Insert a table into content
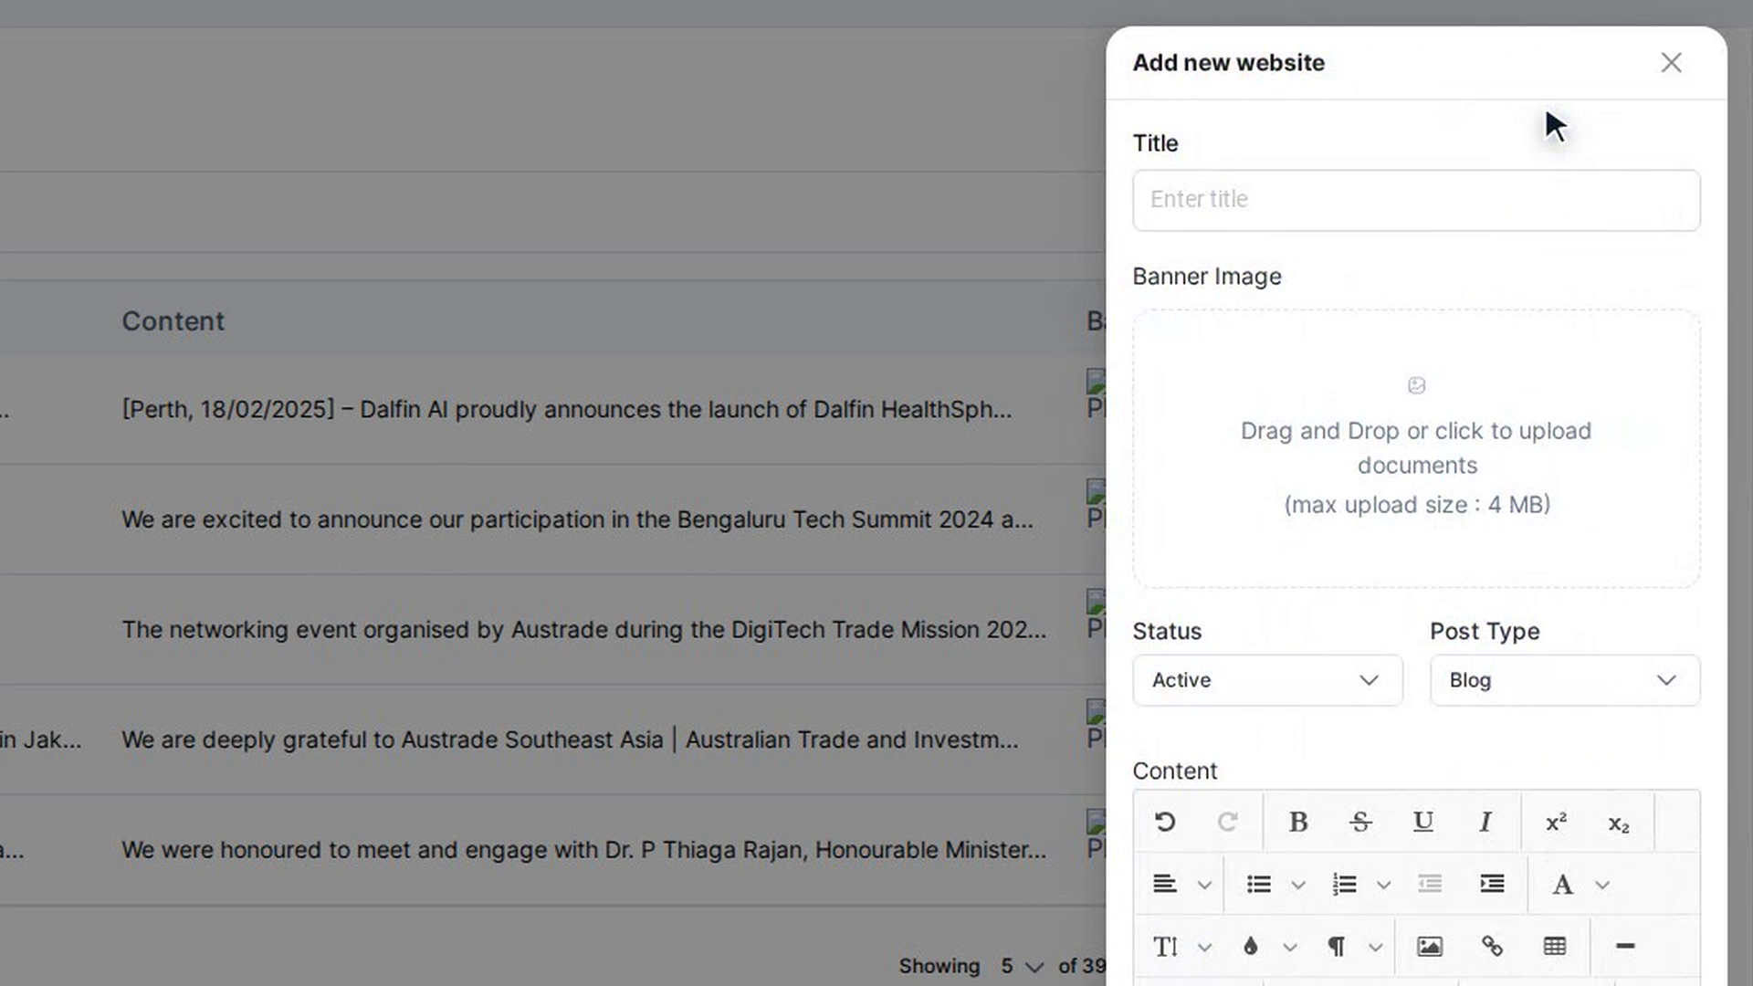 click(x=1555, y=947)
